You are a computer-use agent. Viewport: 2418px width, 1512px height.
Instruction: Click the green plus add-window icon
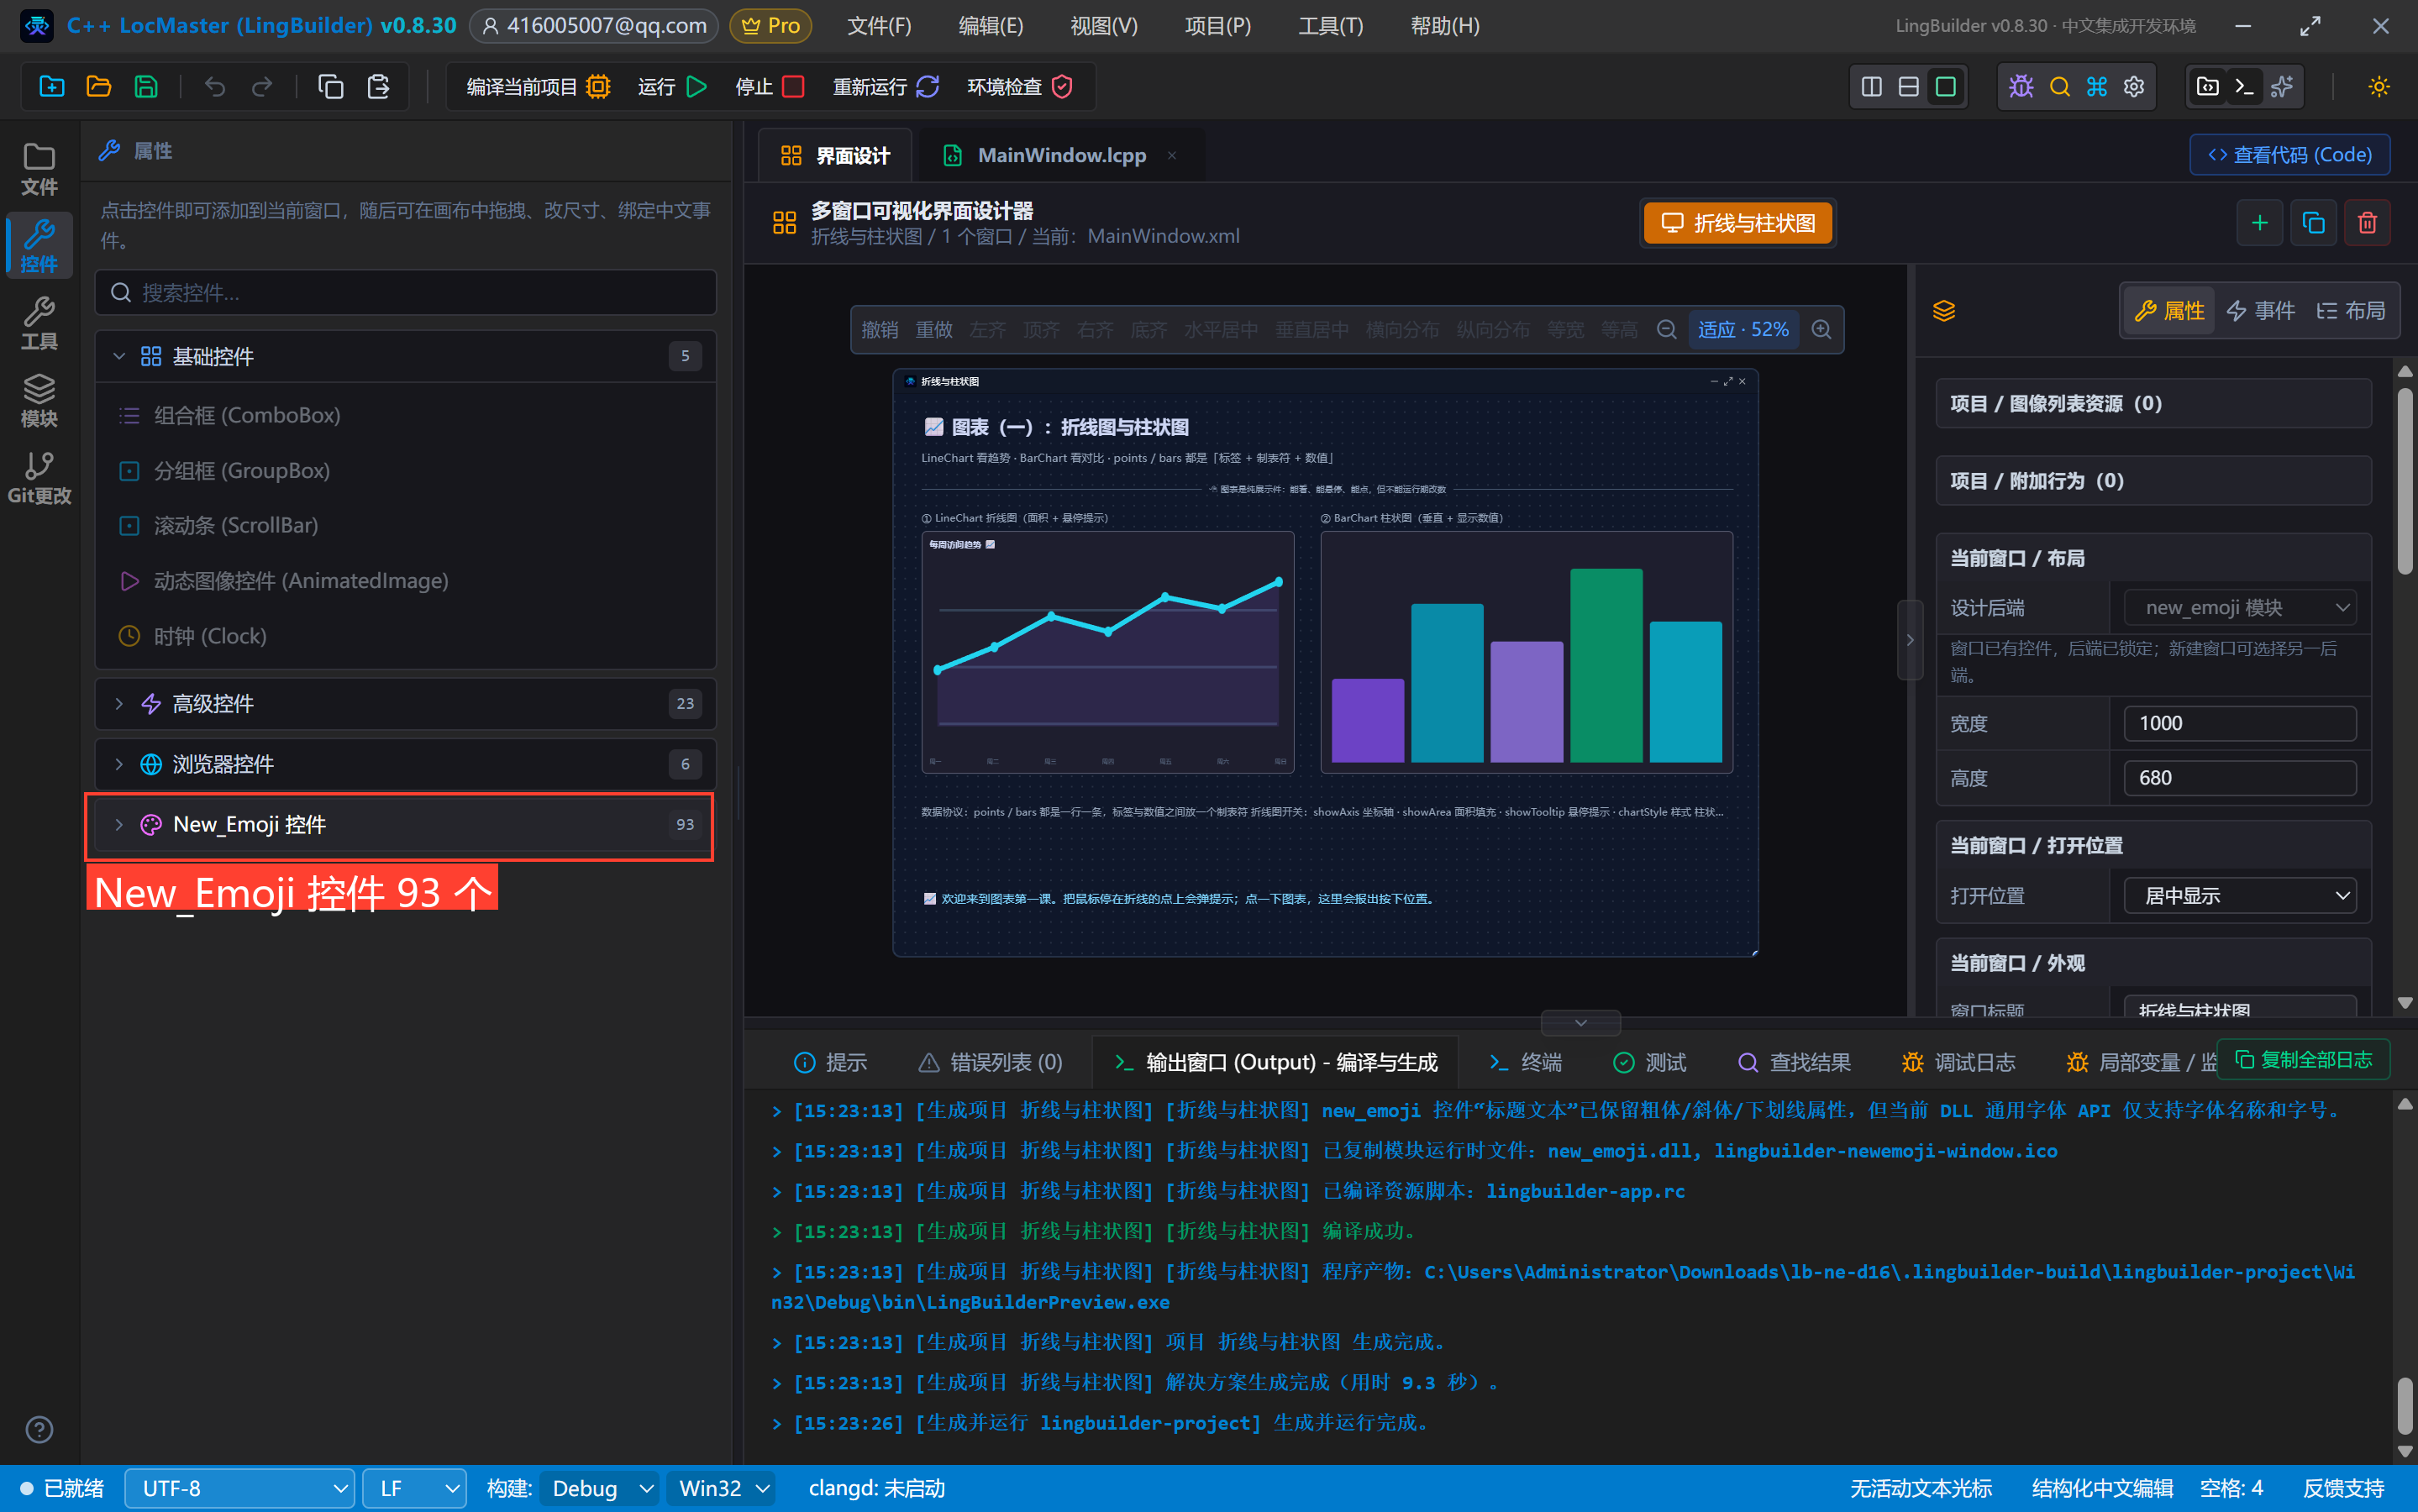point(2259,223)
